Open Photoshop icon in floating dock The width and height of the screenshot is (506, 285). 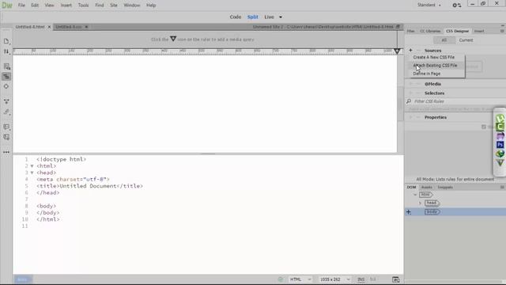click(x=500, y=145)
